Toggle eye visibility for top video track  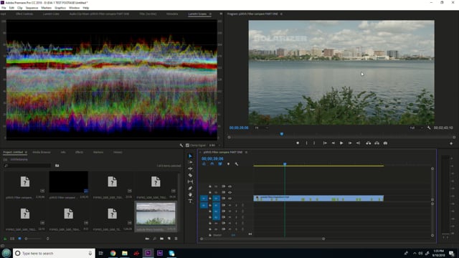coord(229,186)
